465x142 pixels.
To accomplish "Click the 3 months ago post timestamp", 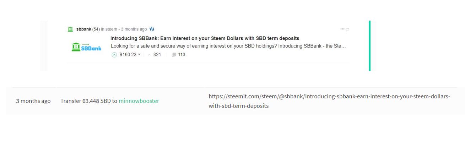I will click(134, 29).
